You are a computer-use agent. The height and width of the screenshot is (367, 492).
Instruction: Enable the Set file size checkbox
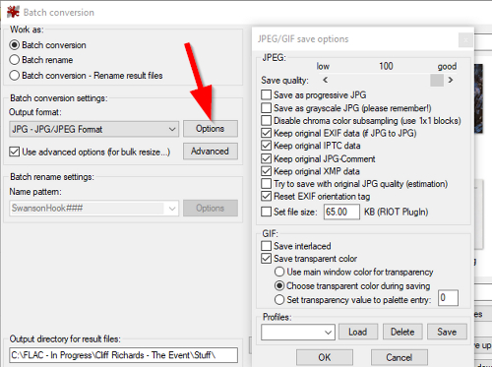[x=266, y=212]
